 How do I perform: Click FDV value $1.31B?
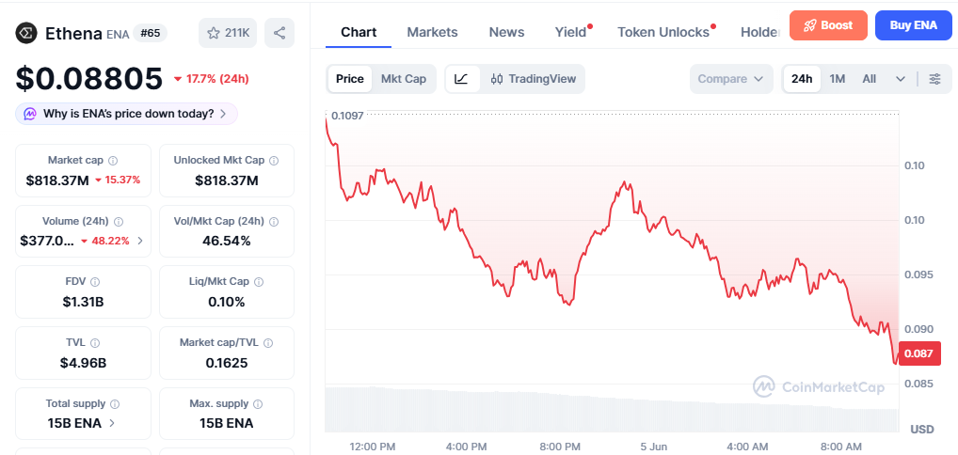click(x=83, y=302)
